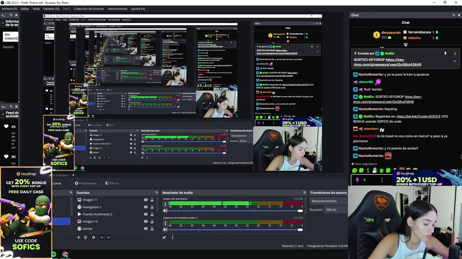This screenshot has width=462, height=259.
Task: Toggle visibility of Fuente multimedia 2
Action: coord(146,214)
